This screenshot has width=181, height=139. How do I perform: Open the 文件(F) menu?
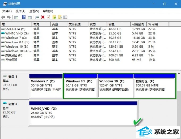click(7, 11)
